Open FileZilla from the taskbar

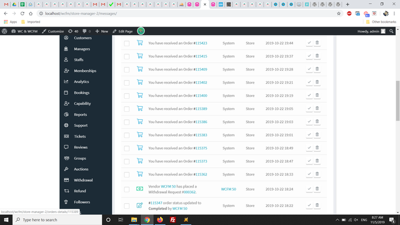(x=172, y=219)
